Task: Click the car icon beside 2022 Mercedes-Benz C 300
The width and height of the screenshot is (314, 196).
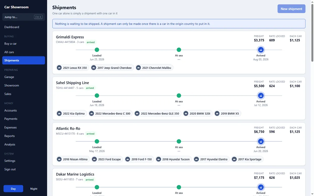Action: [92, 114]
